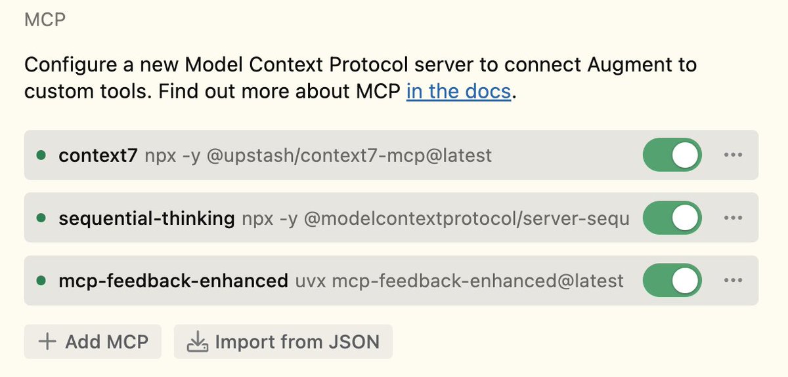Click the mcp-feedback-enhanced green status indicator

(x=41, y=281)
